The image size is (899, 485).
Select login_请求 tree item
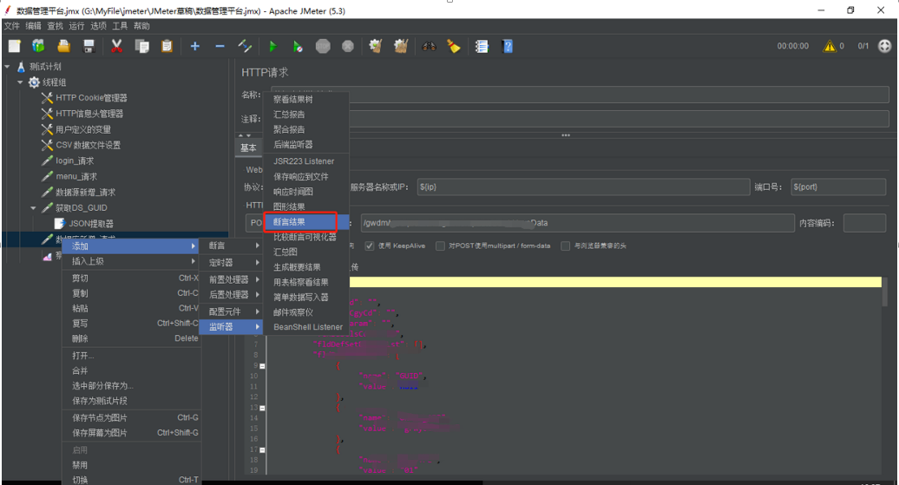coord(75,161)
